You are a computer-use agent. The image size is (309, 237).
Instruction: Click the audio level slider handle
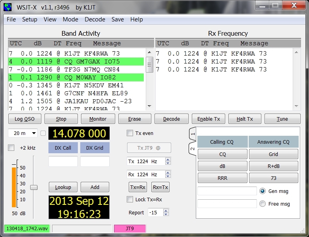coord(34,187)
